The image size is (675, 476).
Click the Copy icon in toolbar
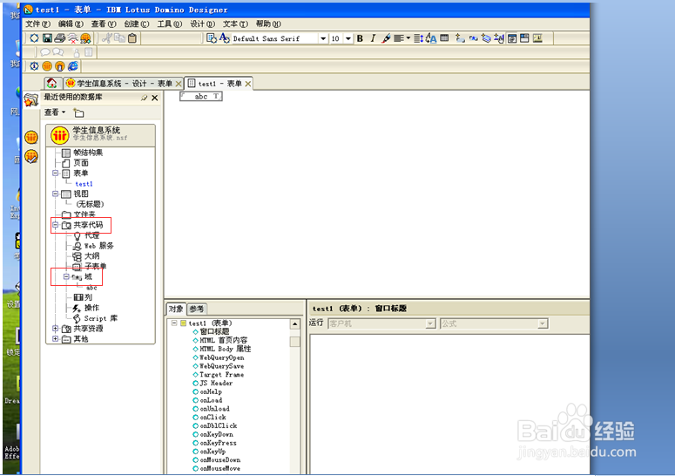tap(119, 38)
